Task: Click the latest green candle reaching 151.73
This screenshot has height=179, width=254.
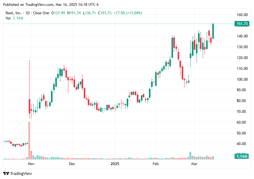Action: coord(213,31)
